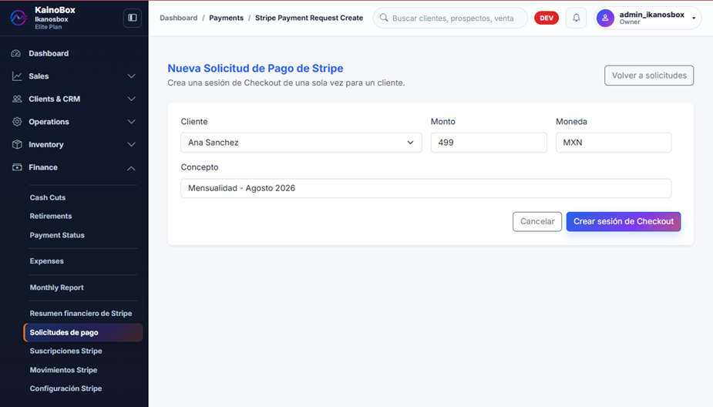Expand the Operations chevron

tap(131, 122)
